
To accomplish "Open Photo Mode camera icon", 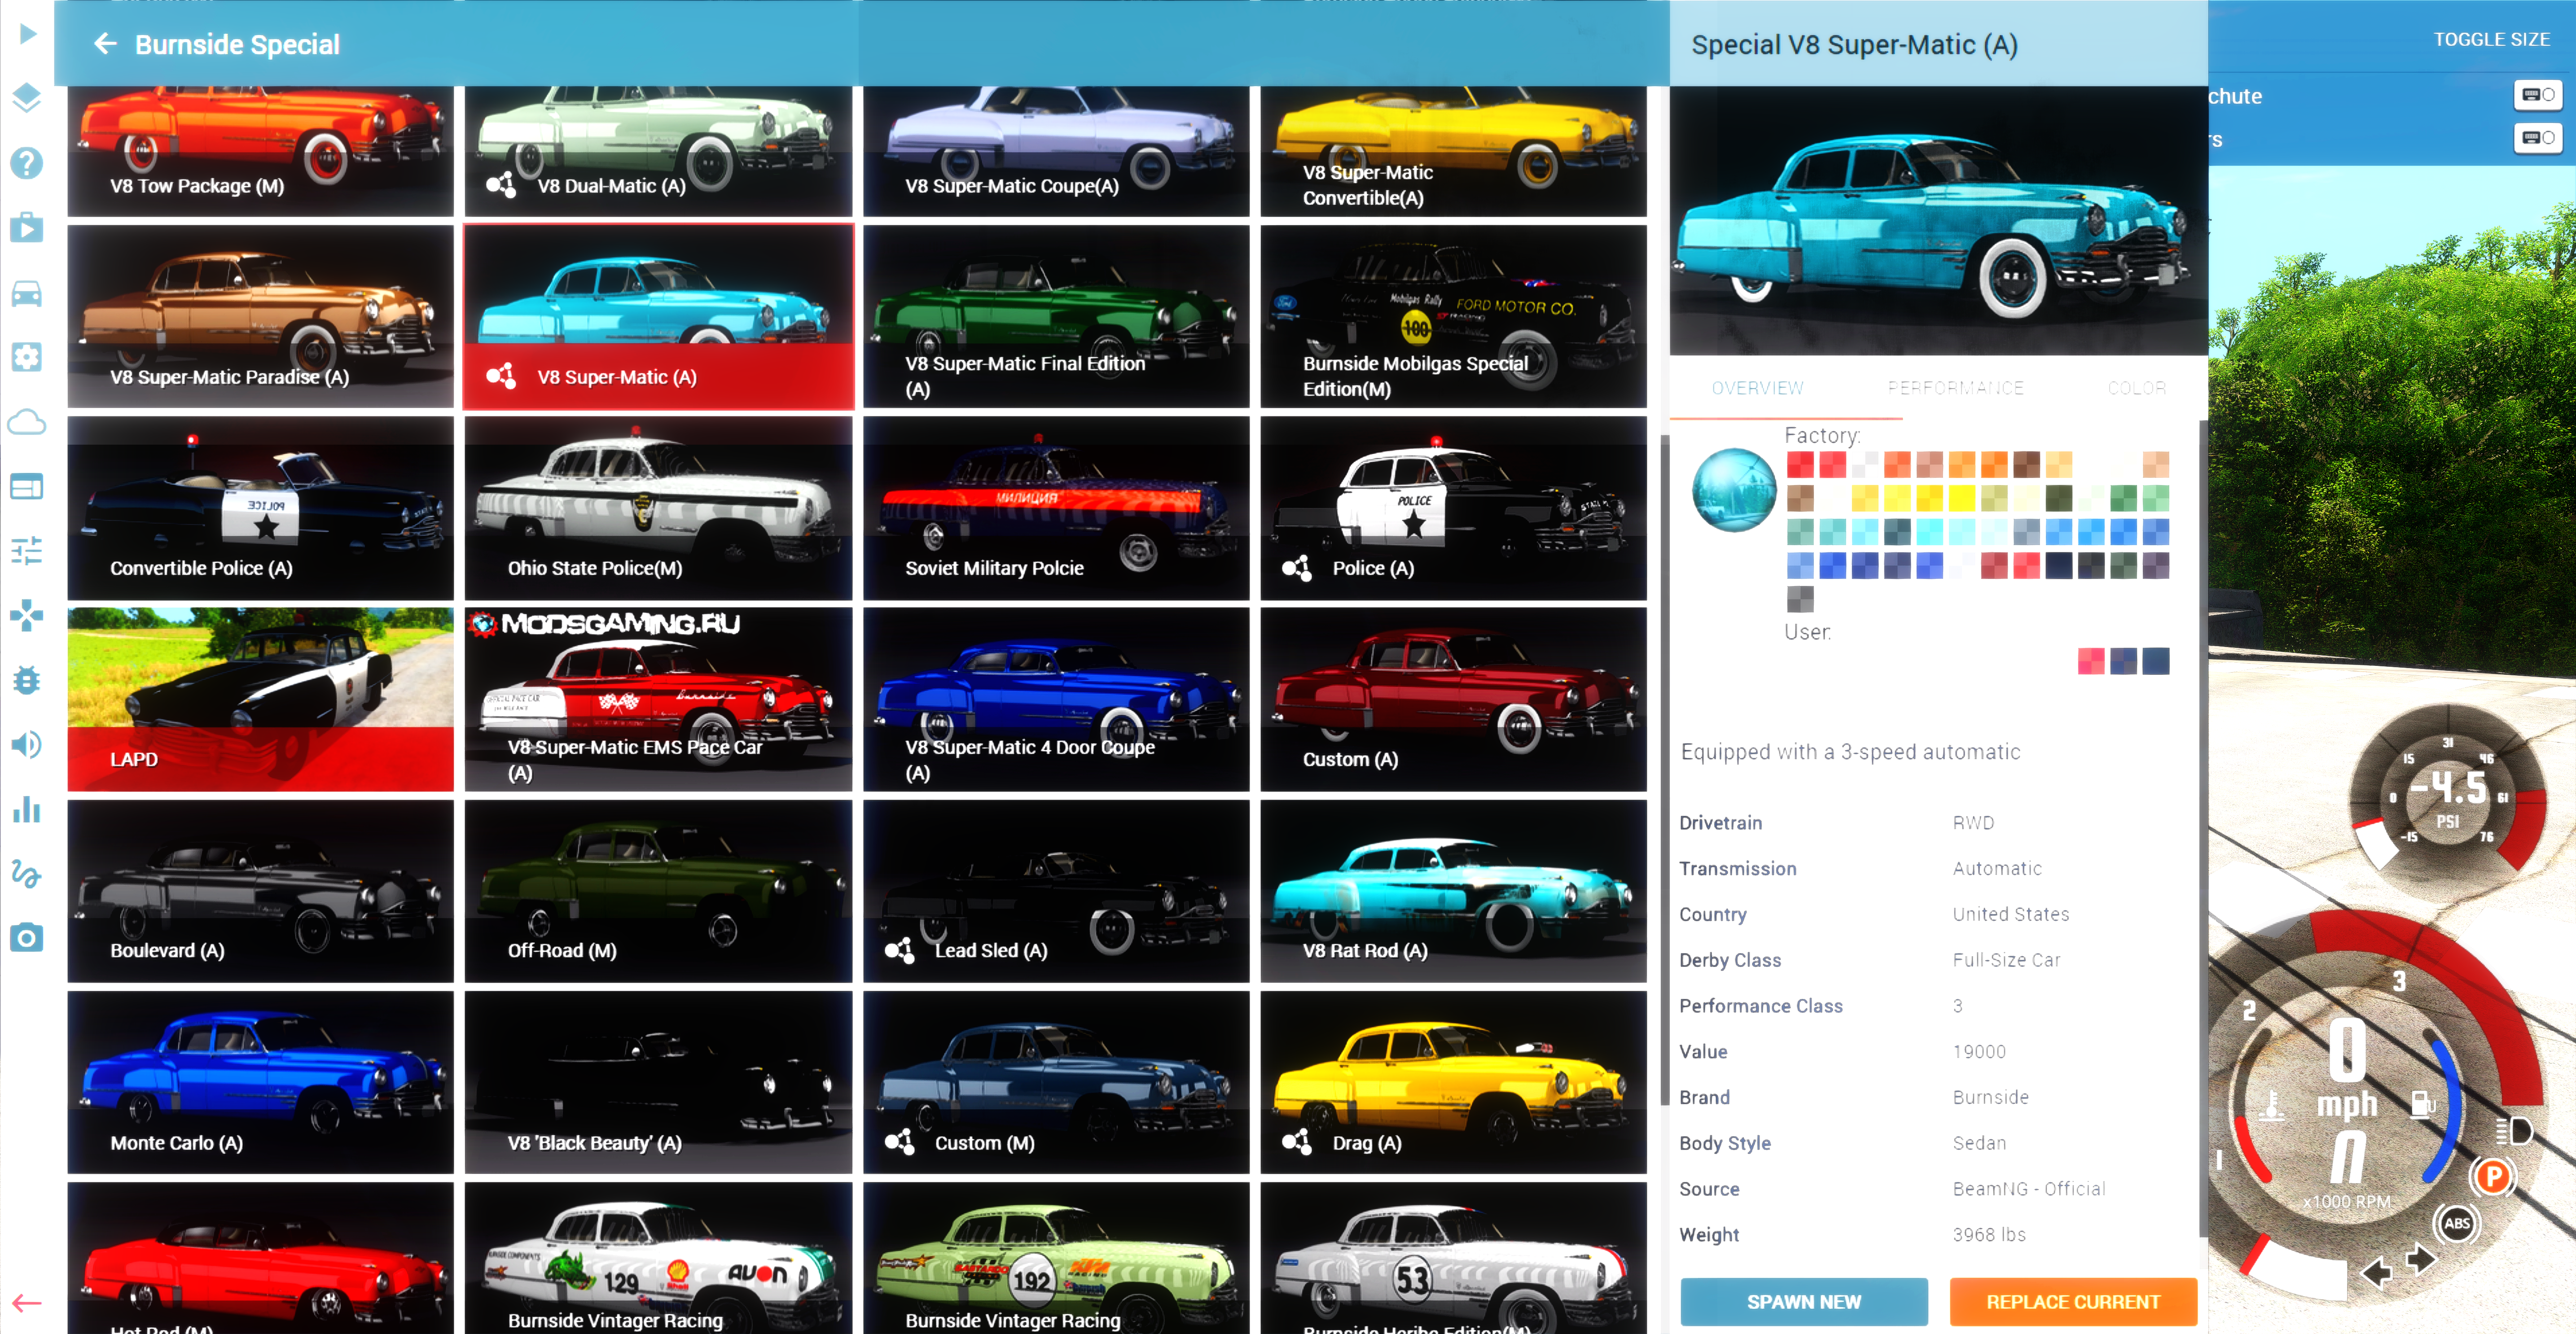I will [x=26, y=938].
